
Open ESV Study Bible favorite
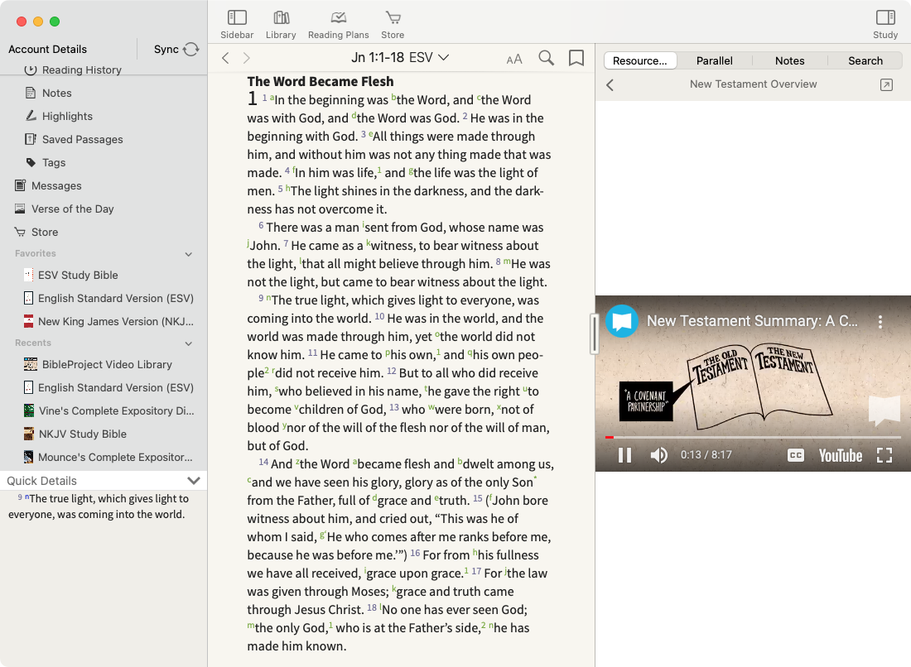pyautogui.click(x=71, y=276)
